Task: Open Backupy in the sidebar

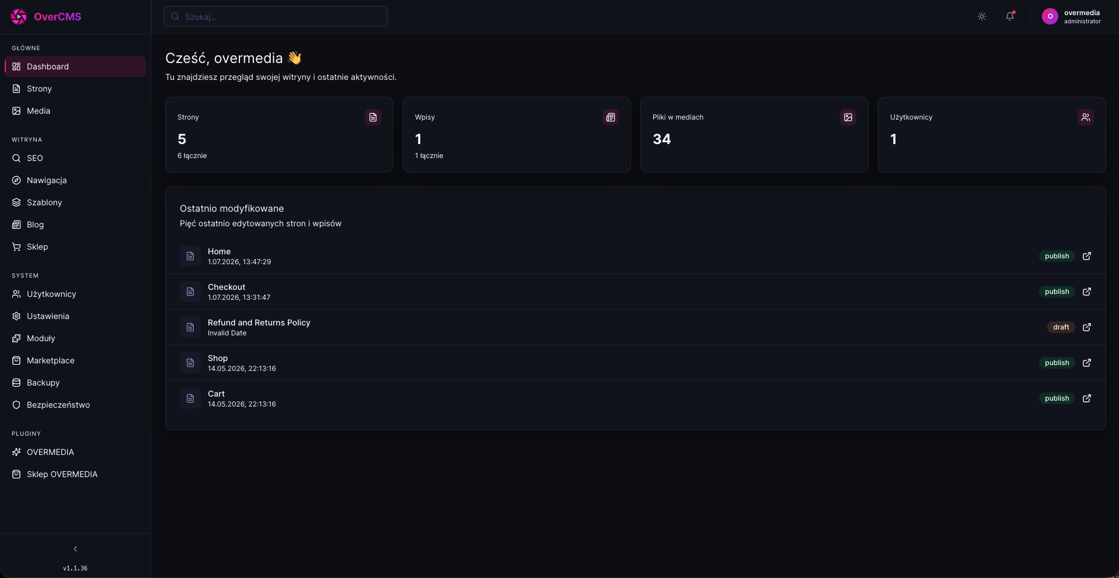Action: point(75,383)
